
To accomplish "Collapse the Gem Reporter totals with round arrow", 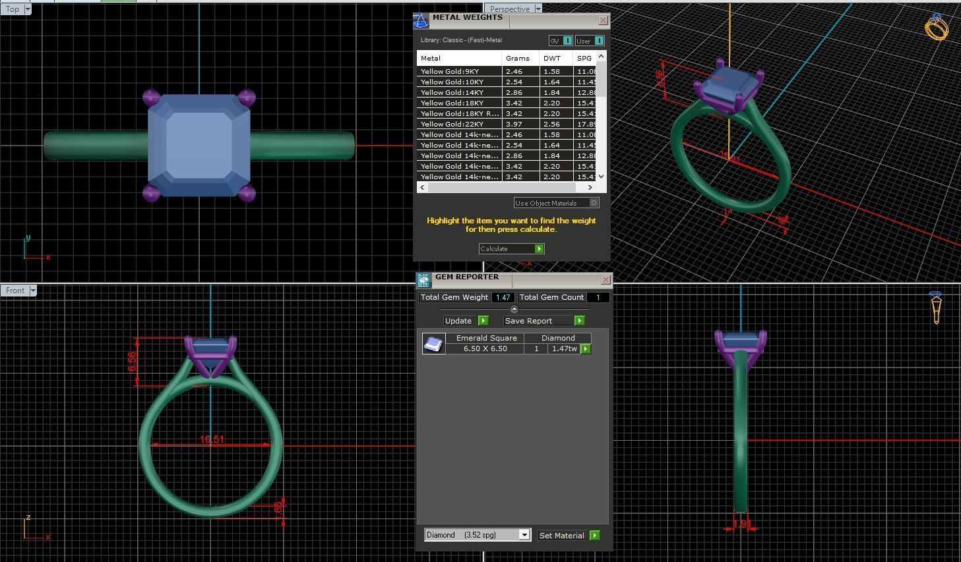I will (514, 309).
